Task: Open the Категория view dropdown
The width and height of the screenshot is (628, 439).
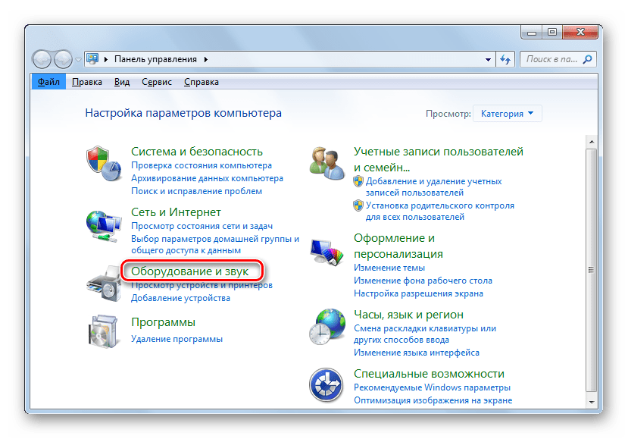Action: point(507,114)
